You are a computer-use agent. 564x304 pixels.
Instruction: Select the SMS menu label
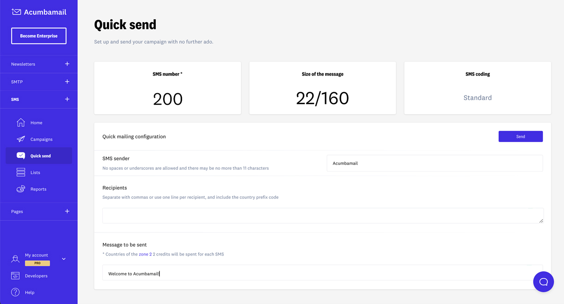[x=15, y=99]
